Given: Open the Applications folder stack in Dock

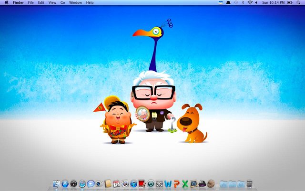Looking at the screenshot, I should (x=224, y=184).
